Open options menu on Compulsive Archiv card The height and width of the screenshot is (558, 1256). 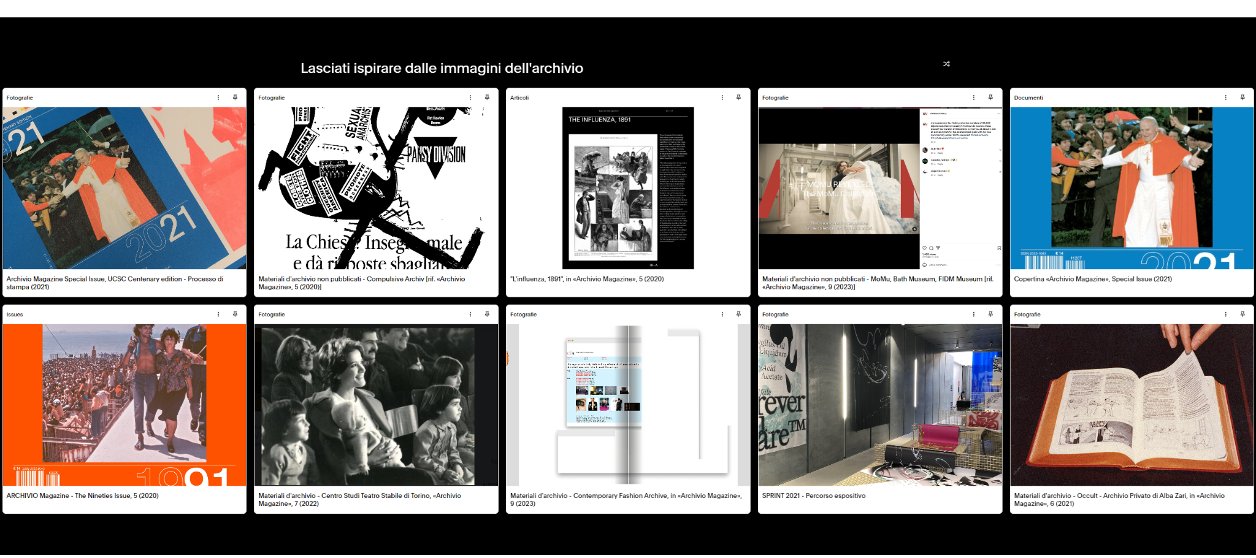[470, 97]
